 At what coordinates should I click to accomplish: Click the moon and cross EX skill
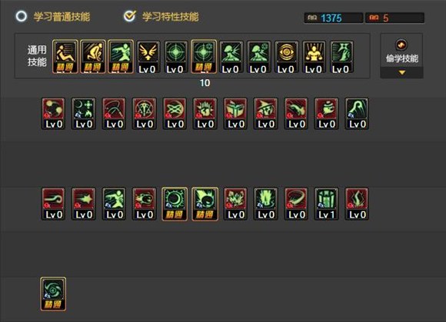coord(84,114)
